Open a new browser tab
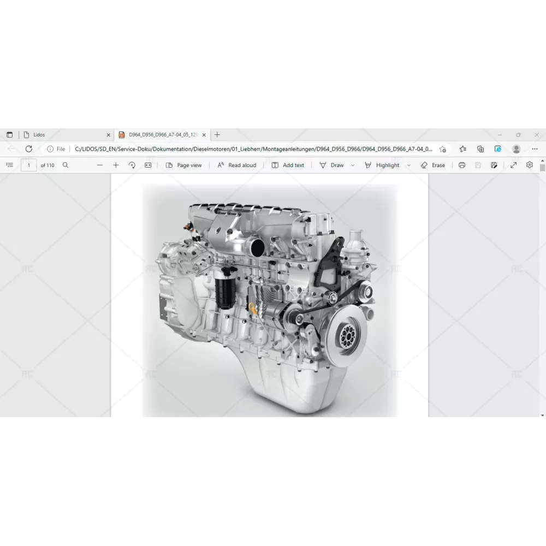 coord(217,135)
